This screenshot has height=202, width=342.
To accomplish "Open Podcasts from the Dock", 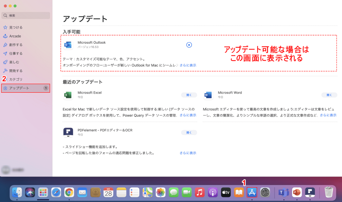I will pyautogui.click(x=213, y=192).
